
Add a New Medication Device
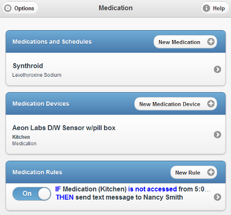click(x=175, y=104)
